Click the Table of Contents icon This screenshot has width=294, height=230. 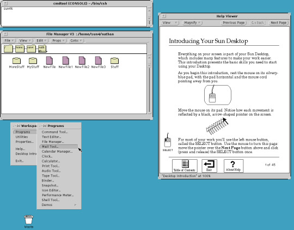185,166
